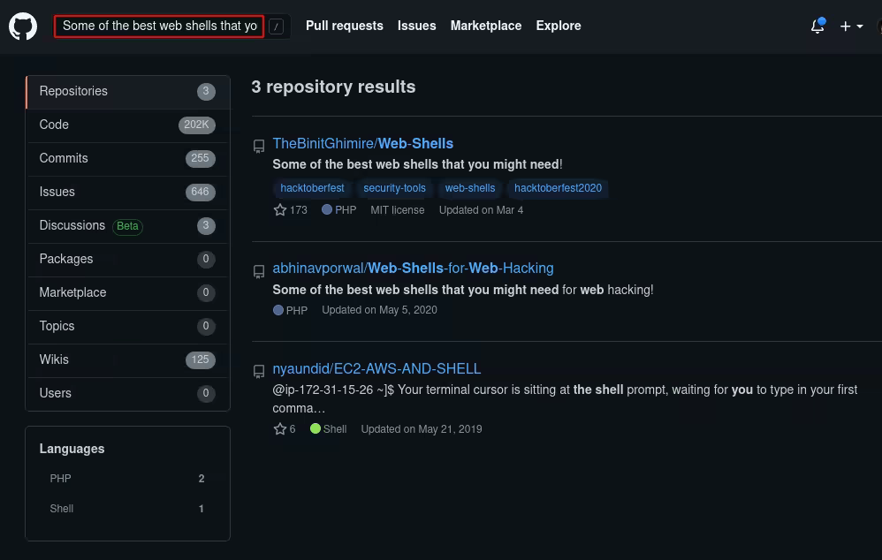The width and height of the screenshot is (882, 560).
Task: Filter results by Shell language
Action: pos(62,509)
